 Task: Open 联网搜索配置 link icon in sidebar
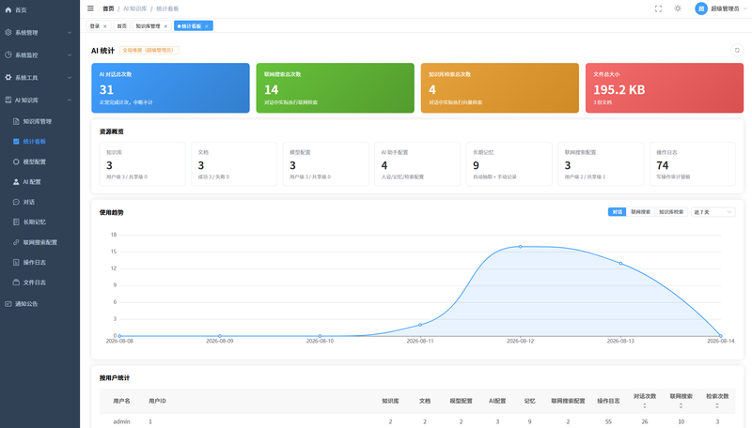tap(16, 242)
